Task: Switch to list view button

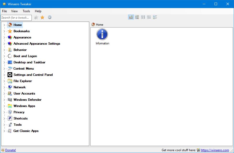Action: tap(143, 17)
